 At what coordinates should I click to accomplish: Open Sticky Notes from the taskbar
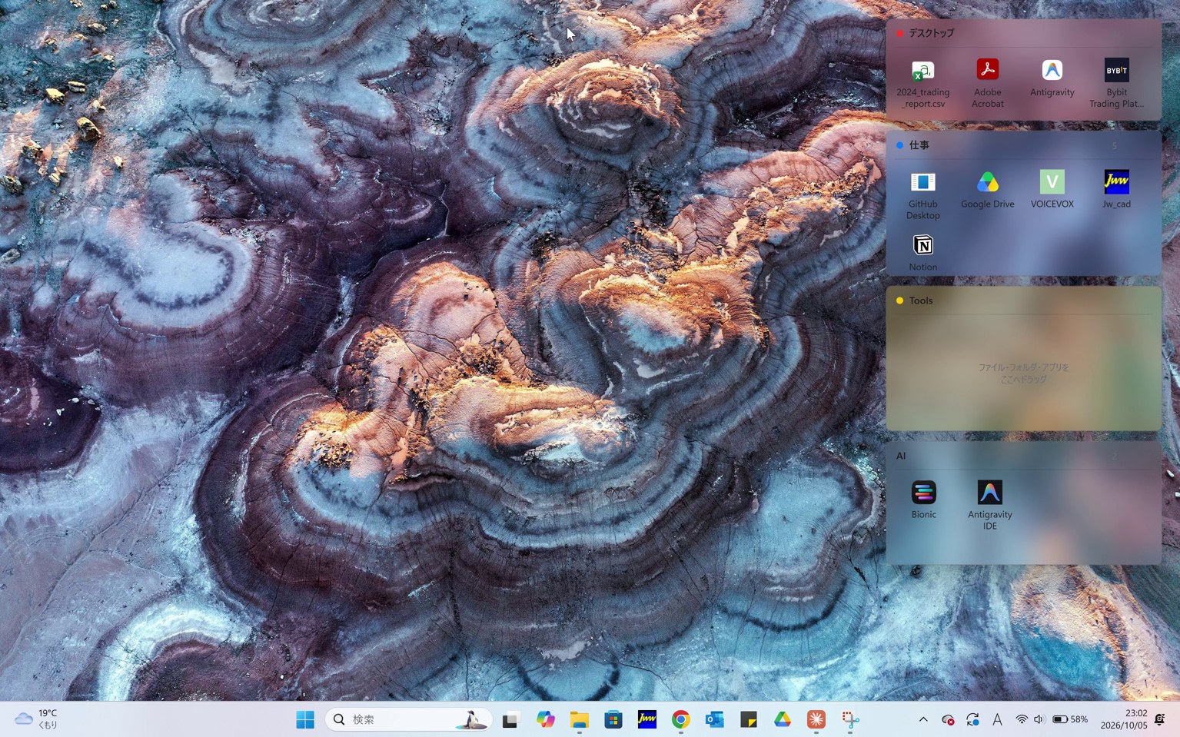(749, 719)
